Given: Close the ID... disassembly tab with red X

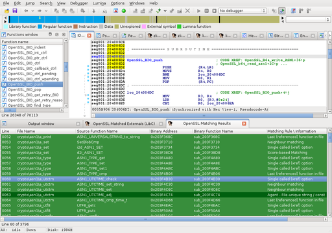Looking at the screenshot, I should (x=89, y=36).
